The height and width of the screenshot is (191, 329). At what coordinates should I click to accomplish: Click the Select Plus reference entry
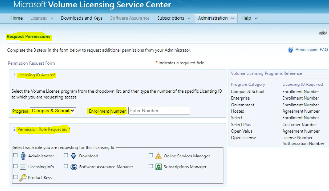pyautogui.click(x=241, y=124)
